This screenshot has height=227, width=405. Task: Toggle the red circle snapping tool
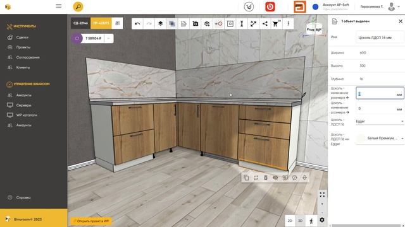click(x=218, y=24)
